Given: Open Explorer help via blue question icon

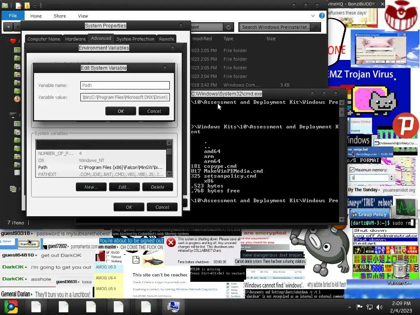Looking at the screenshot, I should tap(322, 16).
